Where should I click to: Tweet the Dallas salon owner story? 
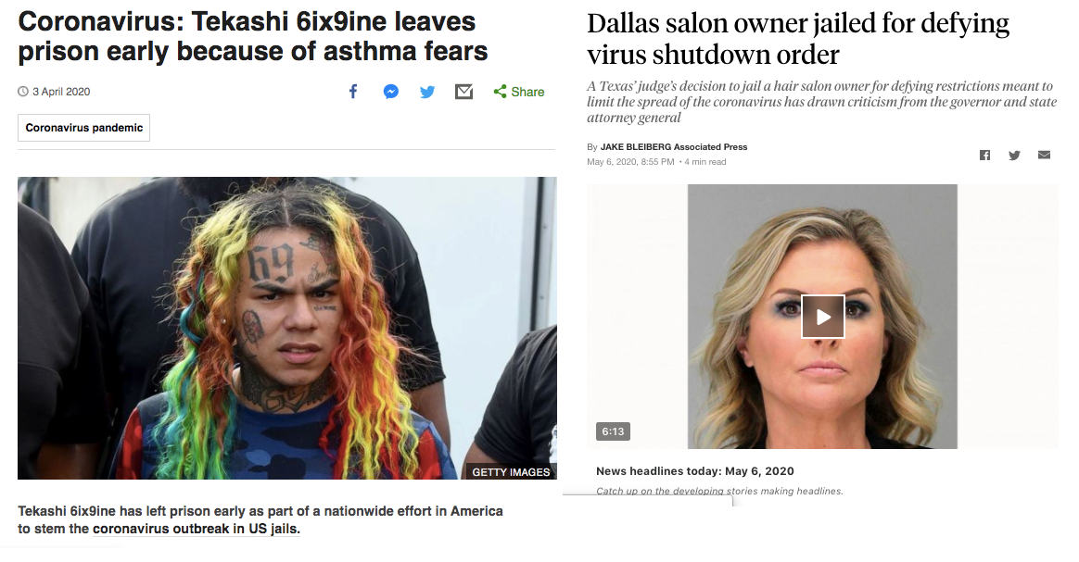[x=1014, y=156]
